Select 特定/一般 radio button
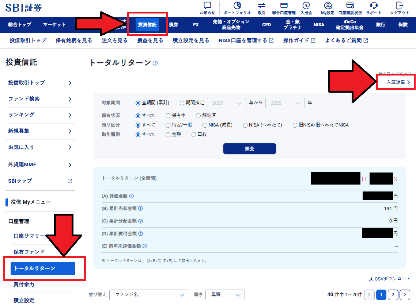Screen dimensions: 416x306 click(x=168, y=125)
